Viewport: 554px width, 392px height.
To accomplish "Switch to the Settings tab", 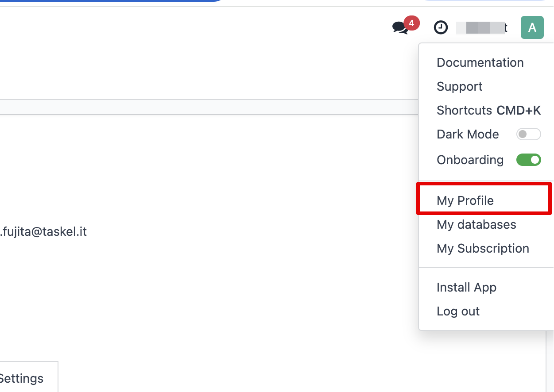I will 22,379.
